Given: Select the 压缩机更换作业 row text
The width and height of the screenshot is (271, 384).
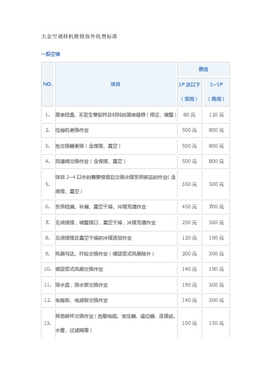Looking at the screenshot, I should pyautogui.click(x=72, y=130).
